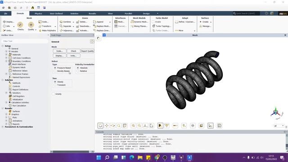Image resolution: width=288 pixels, height=162 pixels.
Task: Click Replace Mesh in Zones group
Action: pos(102,26)
